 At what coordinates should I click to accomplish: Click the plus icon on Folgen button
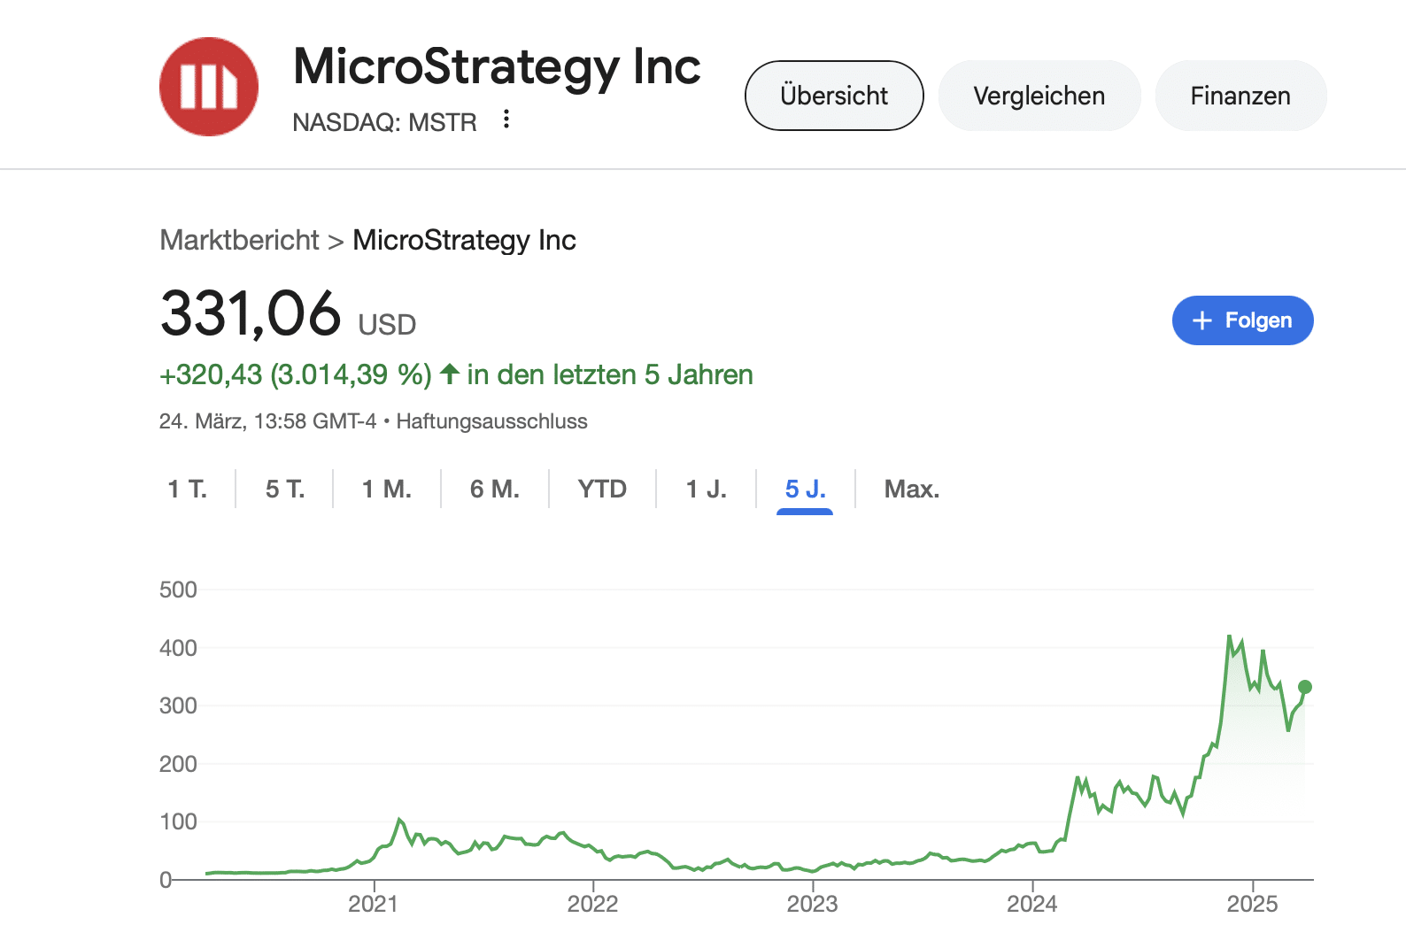coord(1201,320)
